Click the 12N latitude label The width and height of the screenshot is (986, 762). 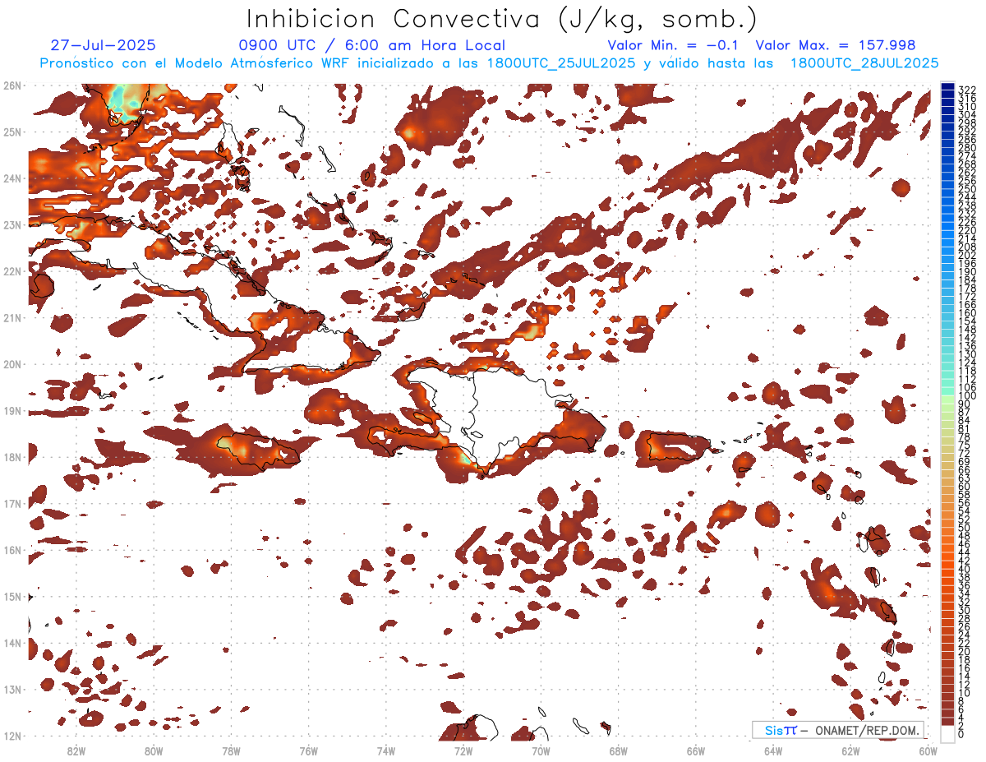click(12, 736)
